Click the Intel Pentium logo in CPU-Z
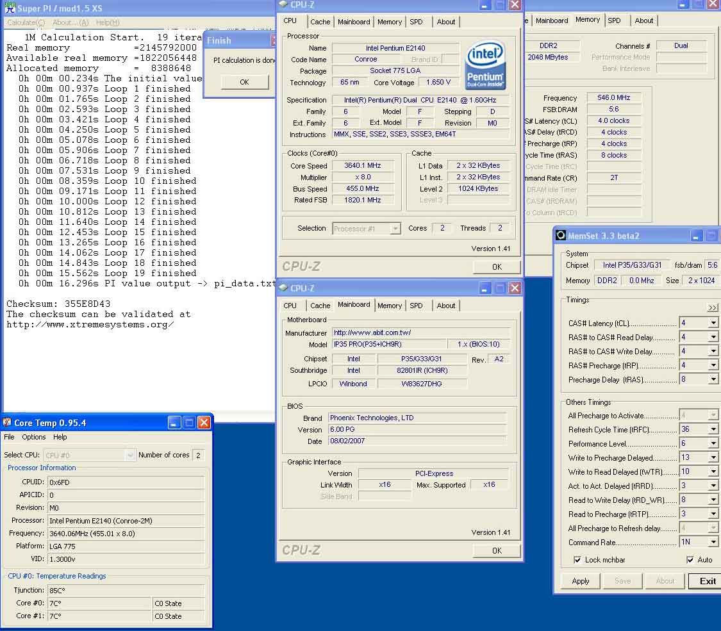 485,66
